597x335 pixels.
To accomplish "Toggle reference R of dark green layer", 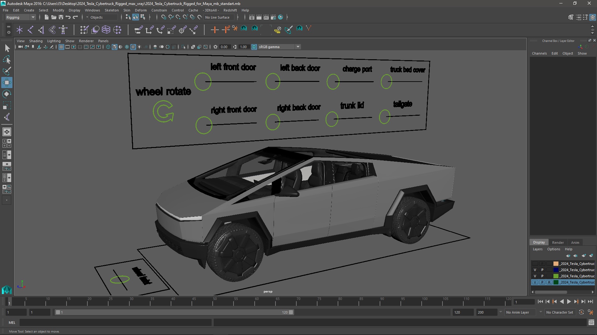I will [x=549, y=282].
